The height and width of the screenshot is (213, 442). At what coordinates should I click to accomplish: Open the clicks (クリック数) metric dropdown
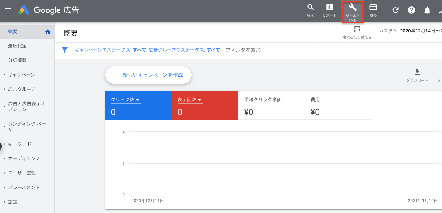tap(126, 100)
